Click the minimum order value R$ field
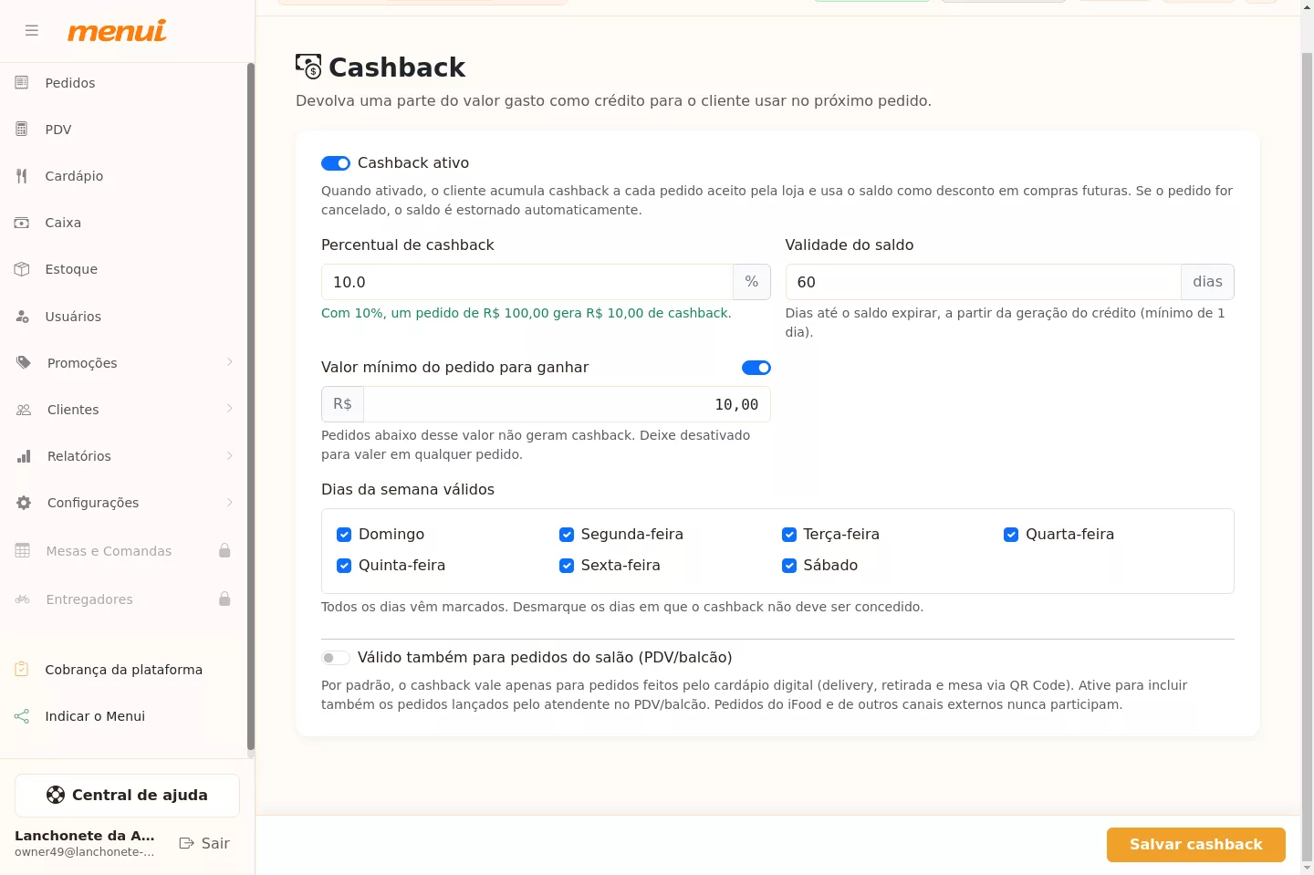Screen dimensions: 1314x875 click(x=567, y=404)
